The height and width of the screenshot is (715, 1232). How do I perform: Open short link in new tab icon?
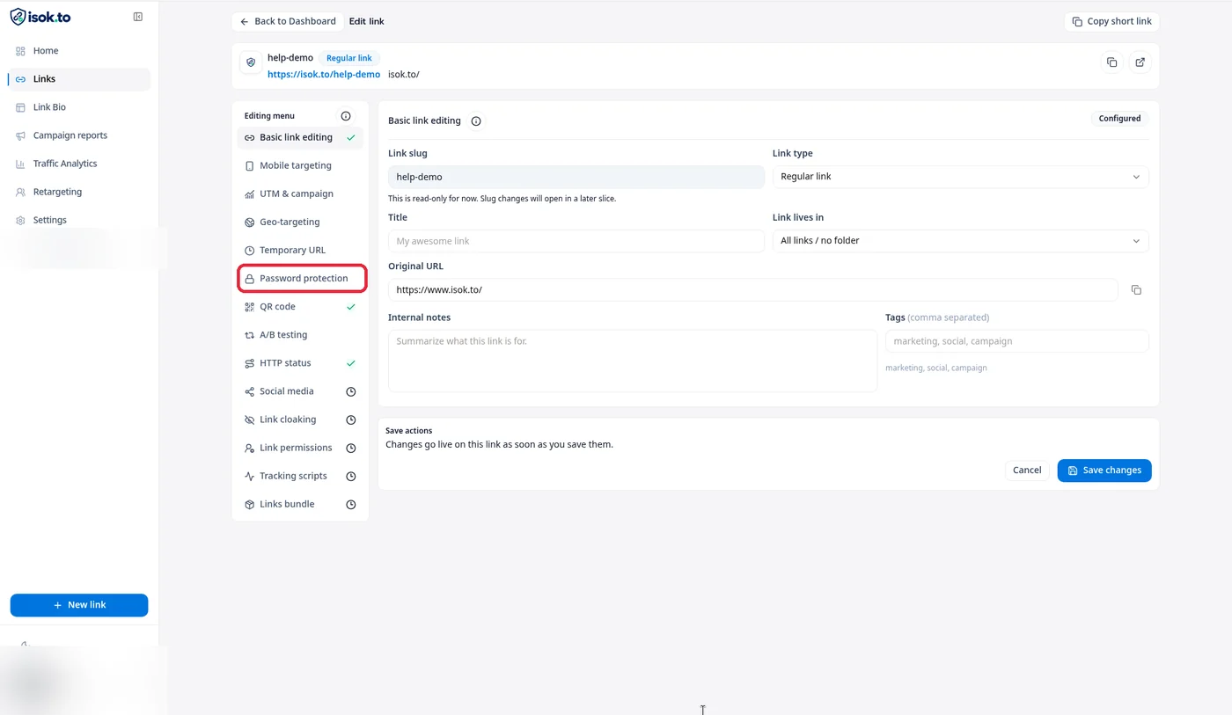click(x=1140, y=62)
